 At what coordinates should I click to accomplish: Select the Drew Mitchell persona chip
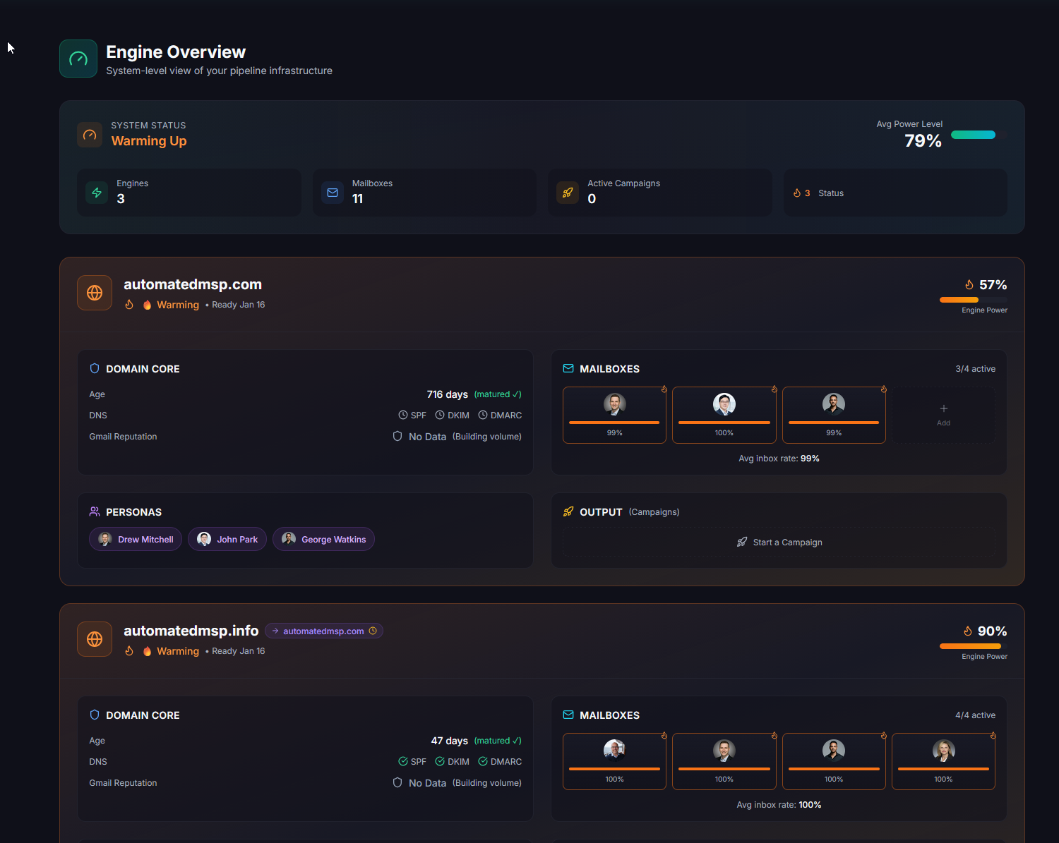click(x=136, y=540)
